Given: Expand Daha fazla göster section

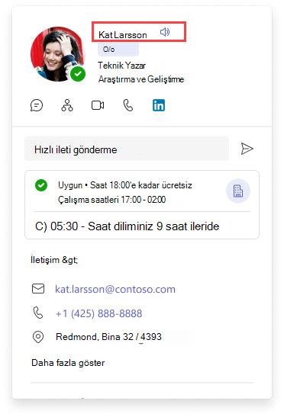Looking at the screenshot, I should [68, 363].
